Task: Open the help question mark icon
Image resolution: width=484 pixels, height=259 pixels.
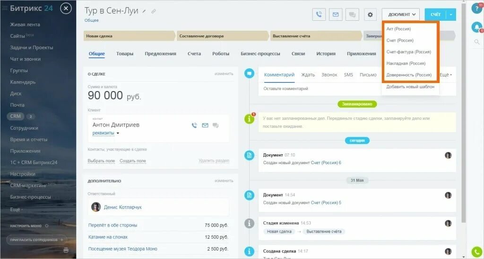Action: [477, 8]
